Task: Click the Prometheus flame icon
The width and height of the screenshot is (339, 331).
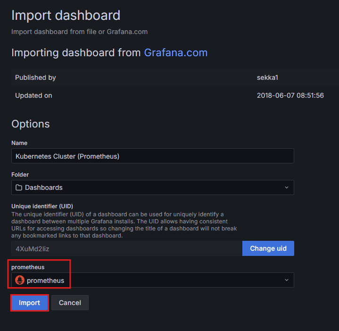Action: tap(20, 280)
